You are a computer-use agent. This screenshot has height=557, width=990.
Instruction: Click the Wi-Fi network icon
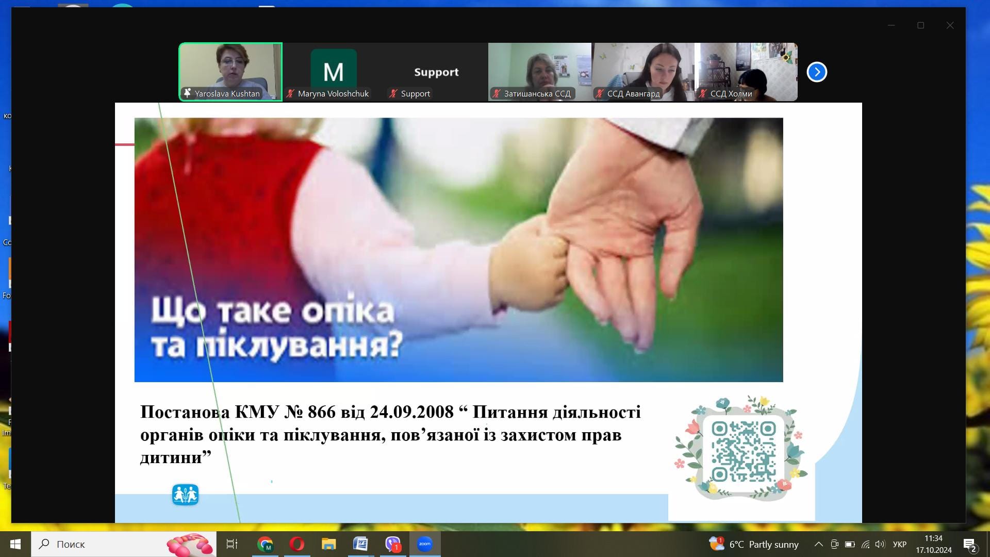(x=865, y=544)
